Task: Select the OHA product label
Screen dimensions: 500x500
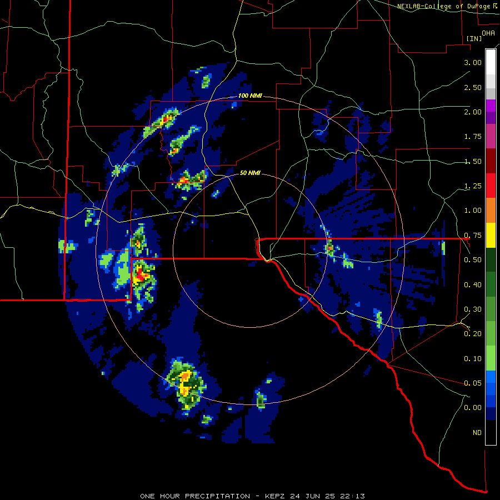Action: [488, 33]
